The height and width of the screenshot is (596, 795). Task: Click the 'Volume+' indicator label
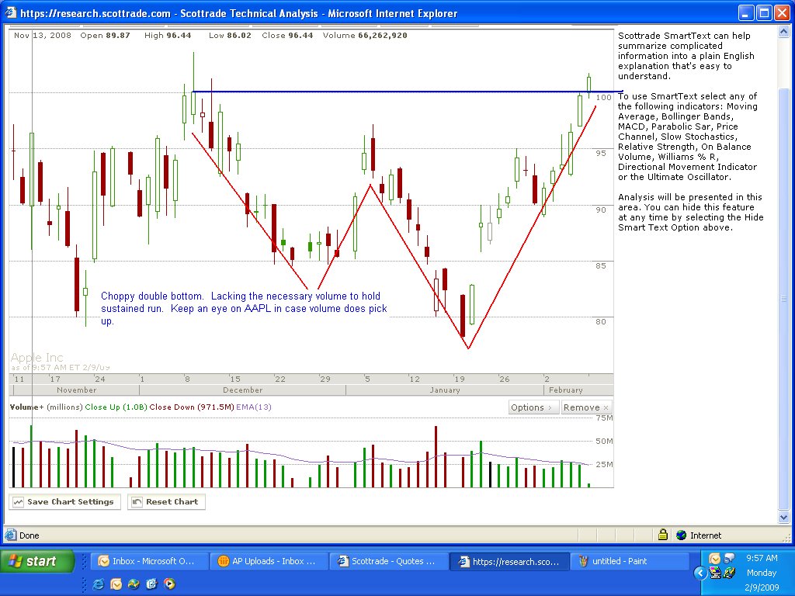click(27, 407)
